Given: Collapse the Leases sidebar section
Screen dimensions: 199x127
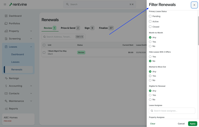Looking at the screenshot, I should coord(31,47).
